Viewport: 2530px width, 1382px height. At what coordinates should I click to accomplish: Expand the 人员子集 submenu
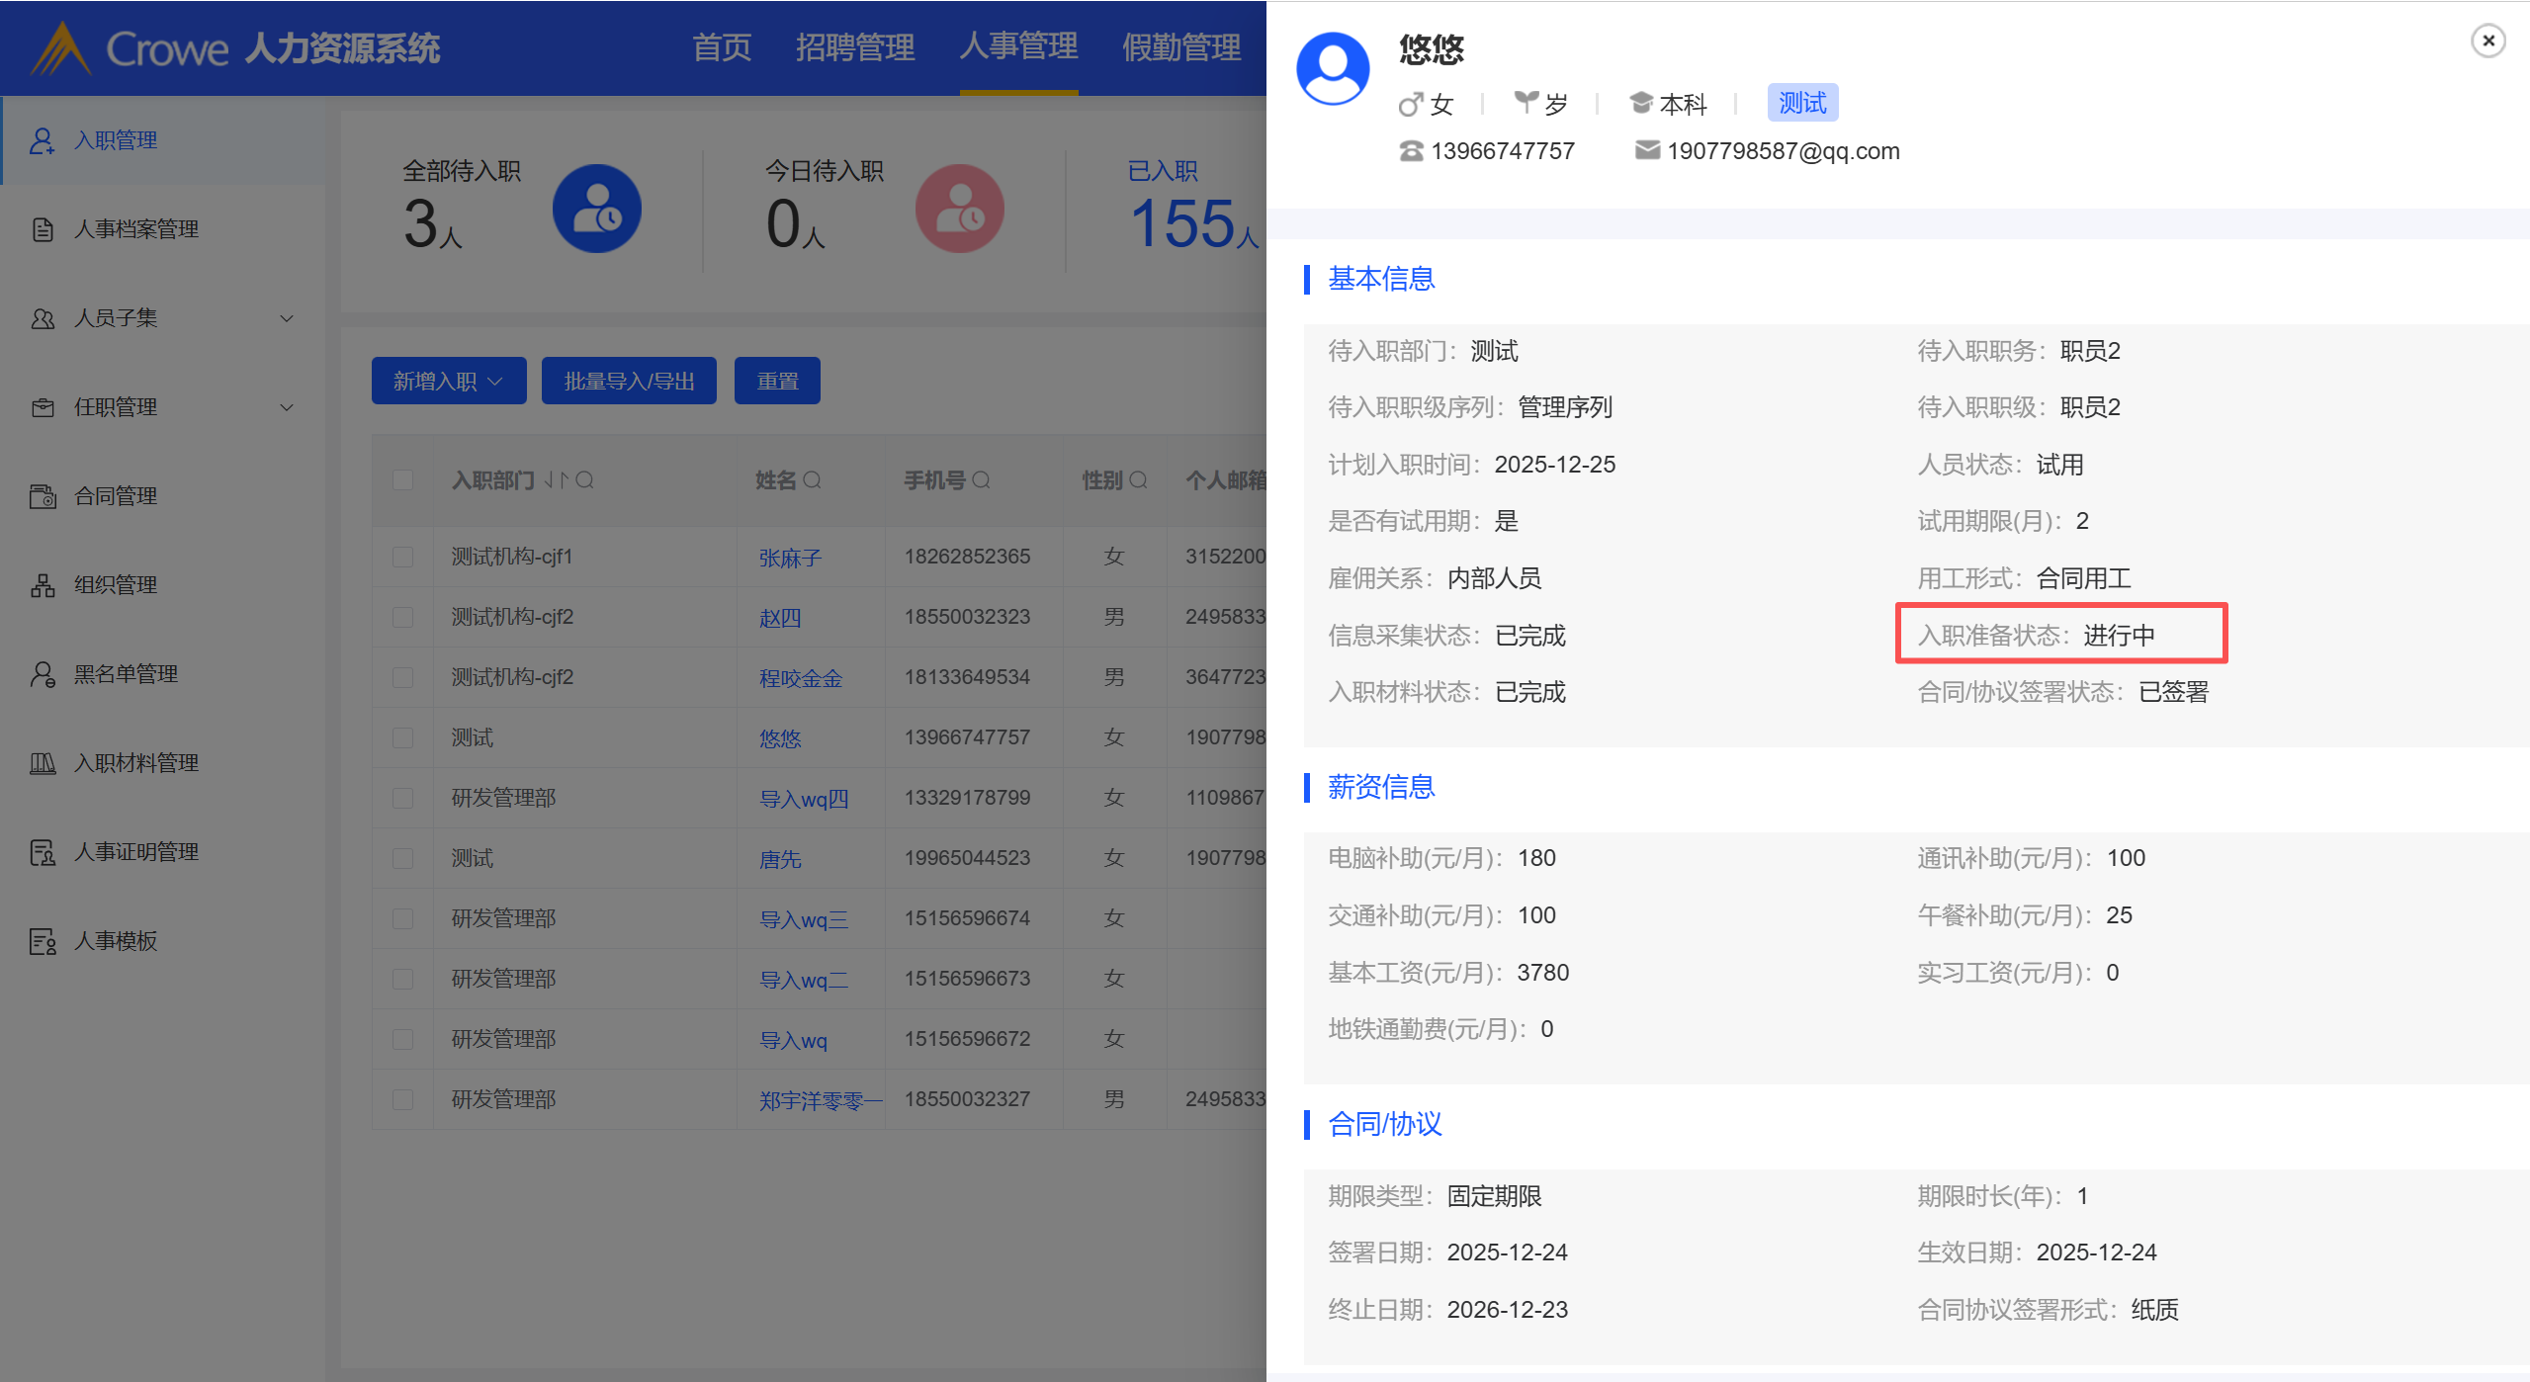pos(287,318)
